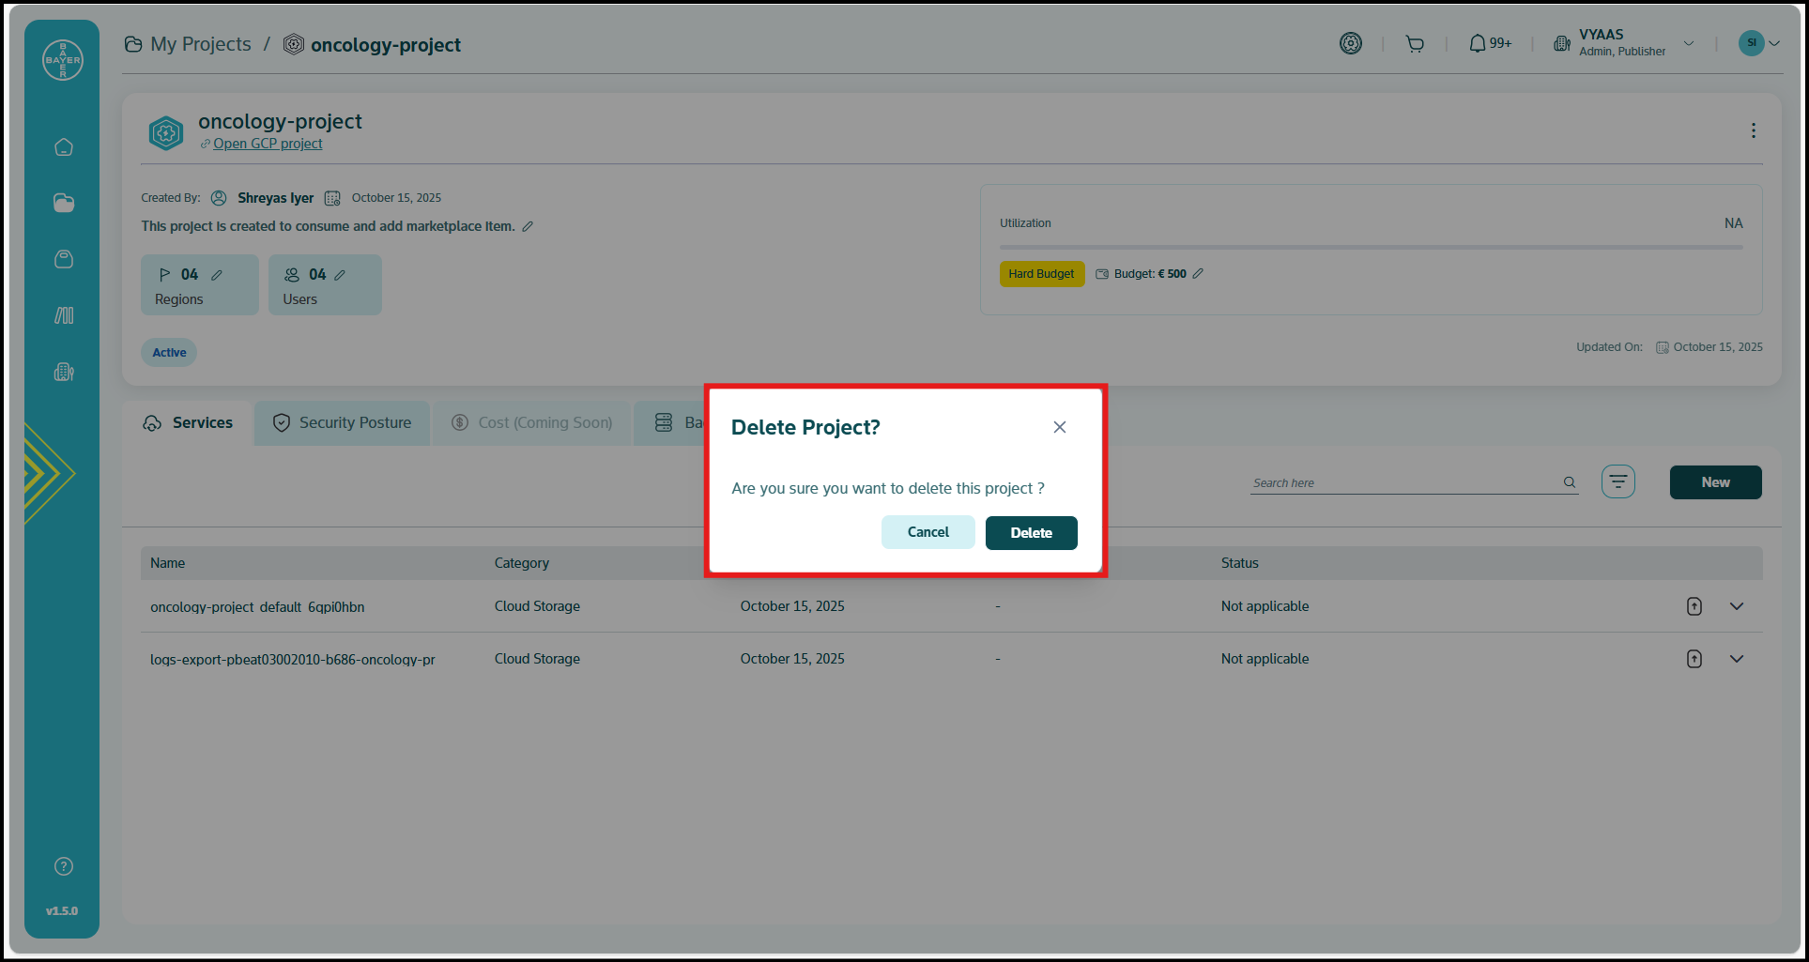1809x962 pixels.
Task: Click the Search here input field
Action: click(x=1403, y=482)
